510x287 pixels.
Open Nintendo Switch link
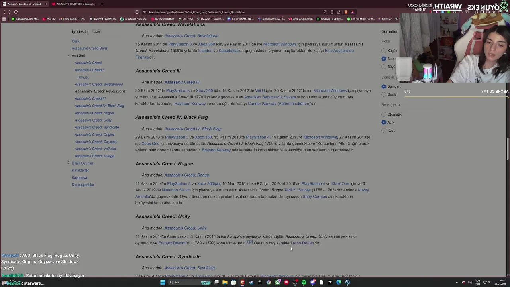(x=176, y=190)
